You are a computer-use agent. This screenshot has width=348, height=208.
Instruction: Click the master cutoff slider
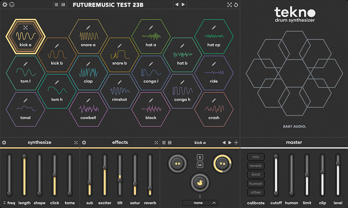tap(276, 175)
